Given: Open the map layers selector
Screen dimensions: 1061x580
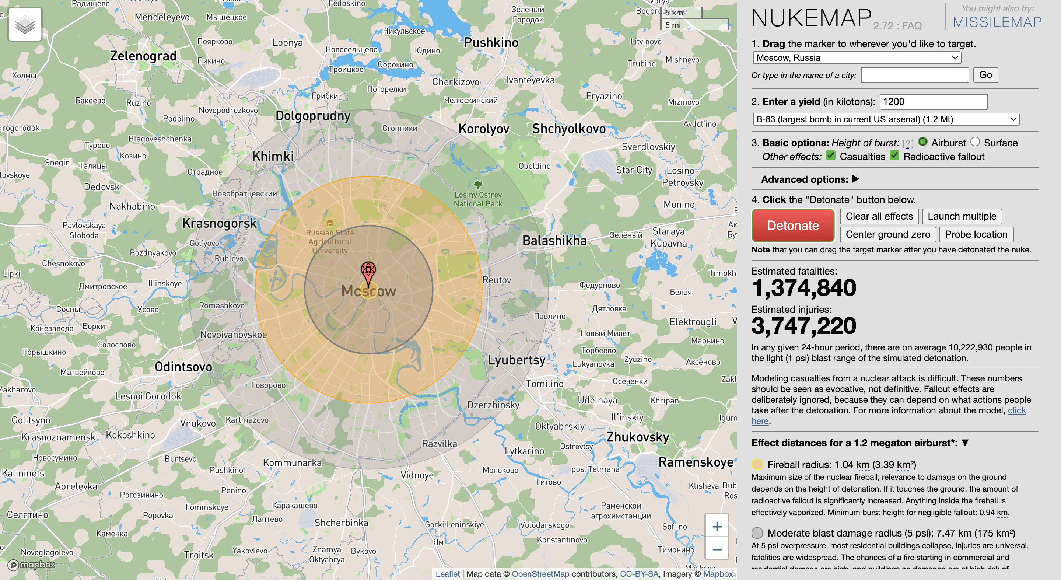Looking at the screenshot, I should coord(24,24).
